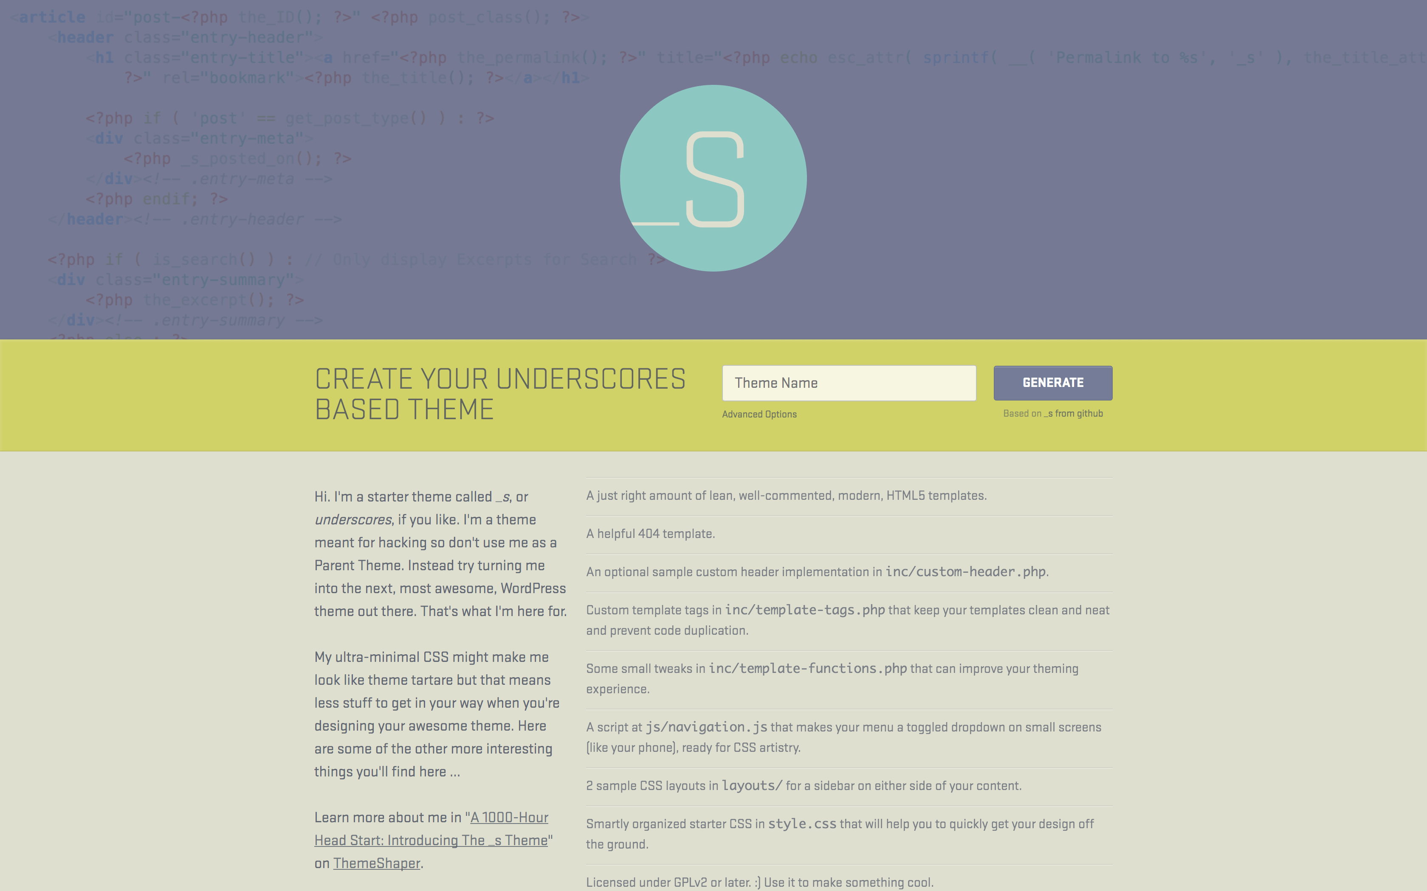Click the S underscore brand icon
The width and height of the screenshot is (1427, 891).
point(713,179)
